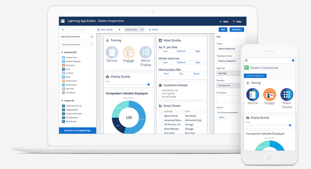Set Sq. ft. per bike to High

click(198, 51)
